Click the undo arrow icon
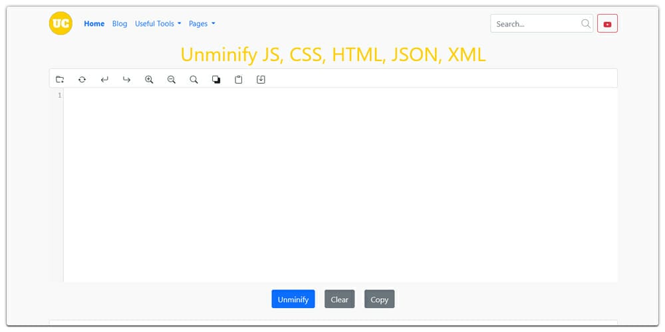This screenshot has height=332, width=665. coord(104,80)
